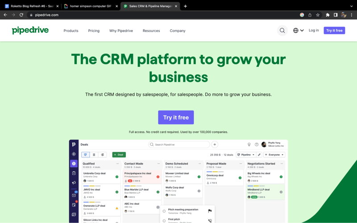
Task: Open the browser extensions puzzle icon
Action: (328, 15)
